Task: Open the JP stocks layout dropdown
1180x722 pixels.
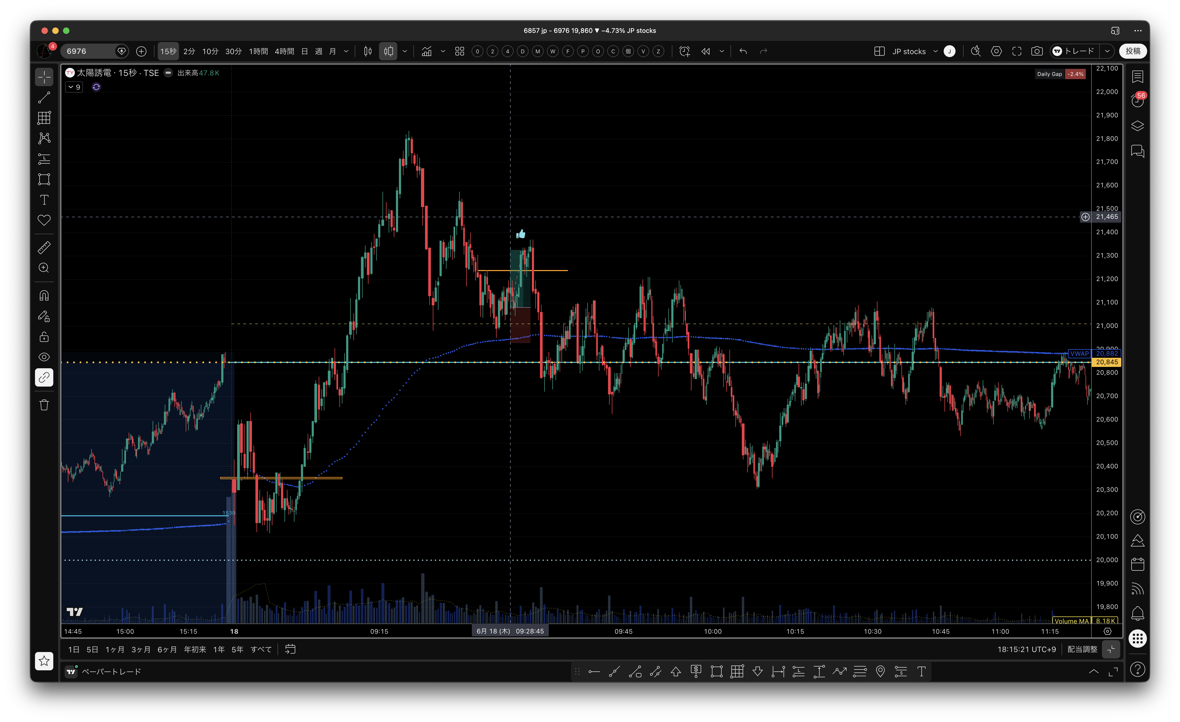Action: pos(914,51)
